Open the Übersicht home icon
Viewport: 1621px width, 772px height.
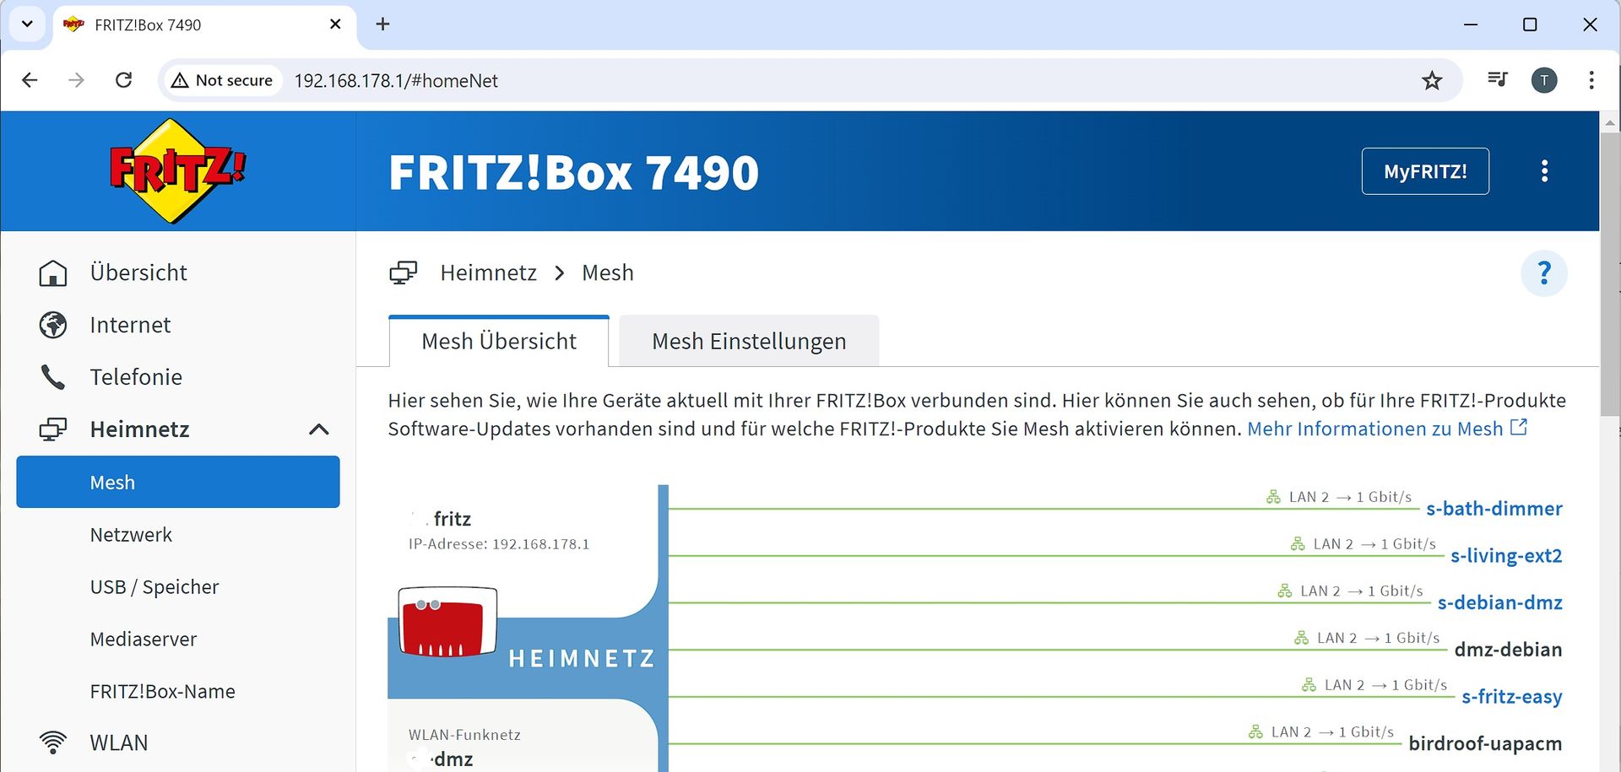[53, 273]
